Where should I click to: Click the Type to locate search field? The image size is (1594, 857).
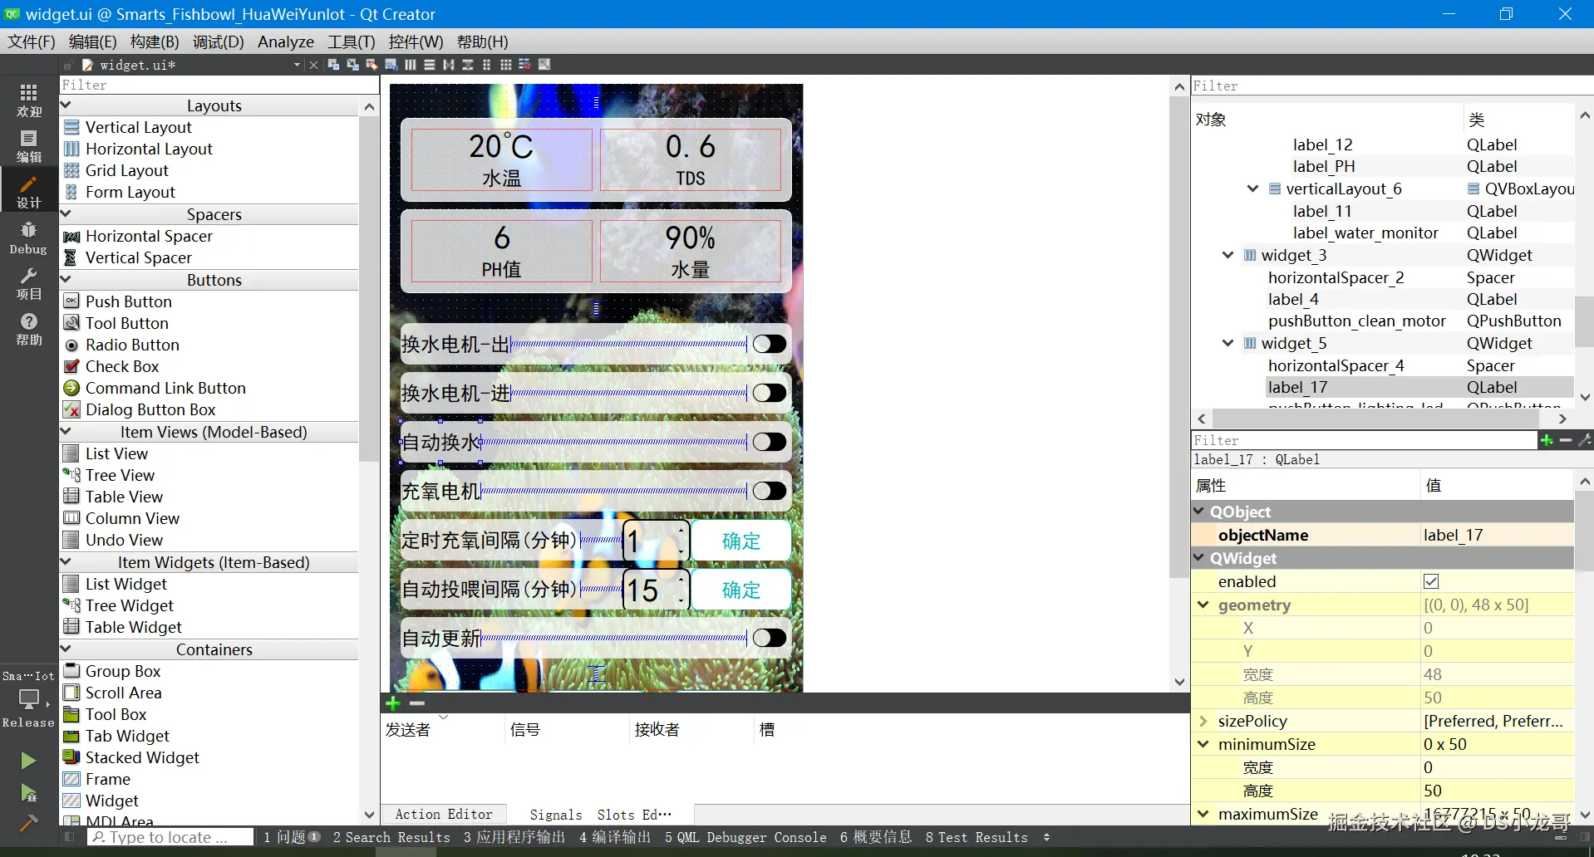tap(170, 837)
